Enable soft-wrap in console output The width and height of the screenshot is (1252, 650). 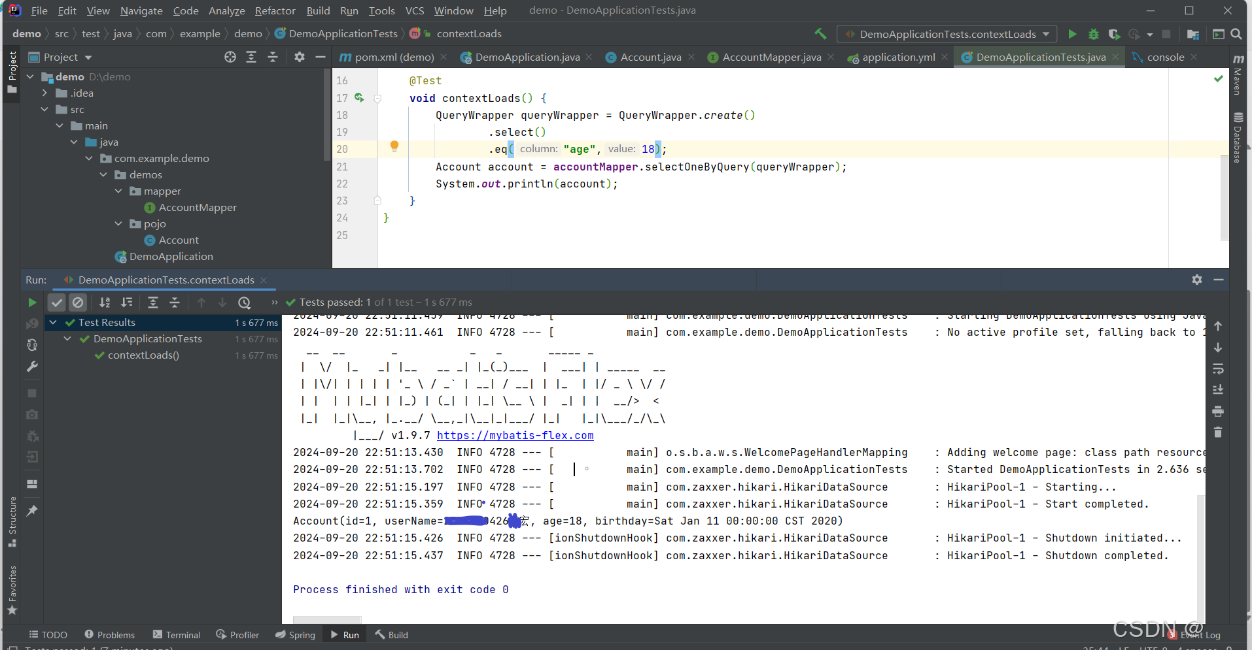point(1217,368)
